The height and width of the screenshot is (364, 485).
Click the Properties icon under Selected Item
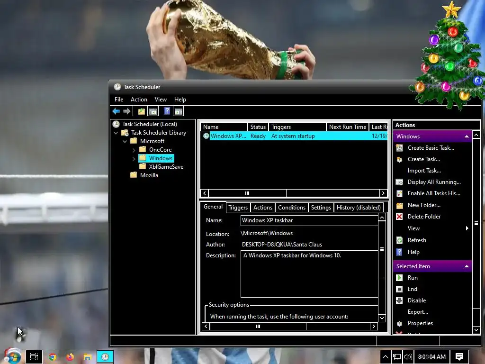pos(399,323)
